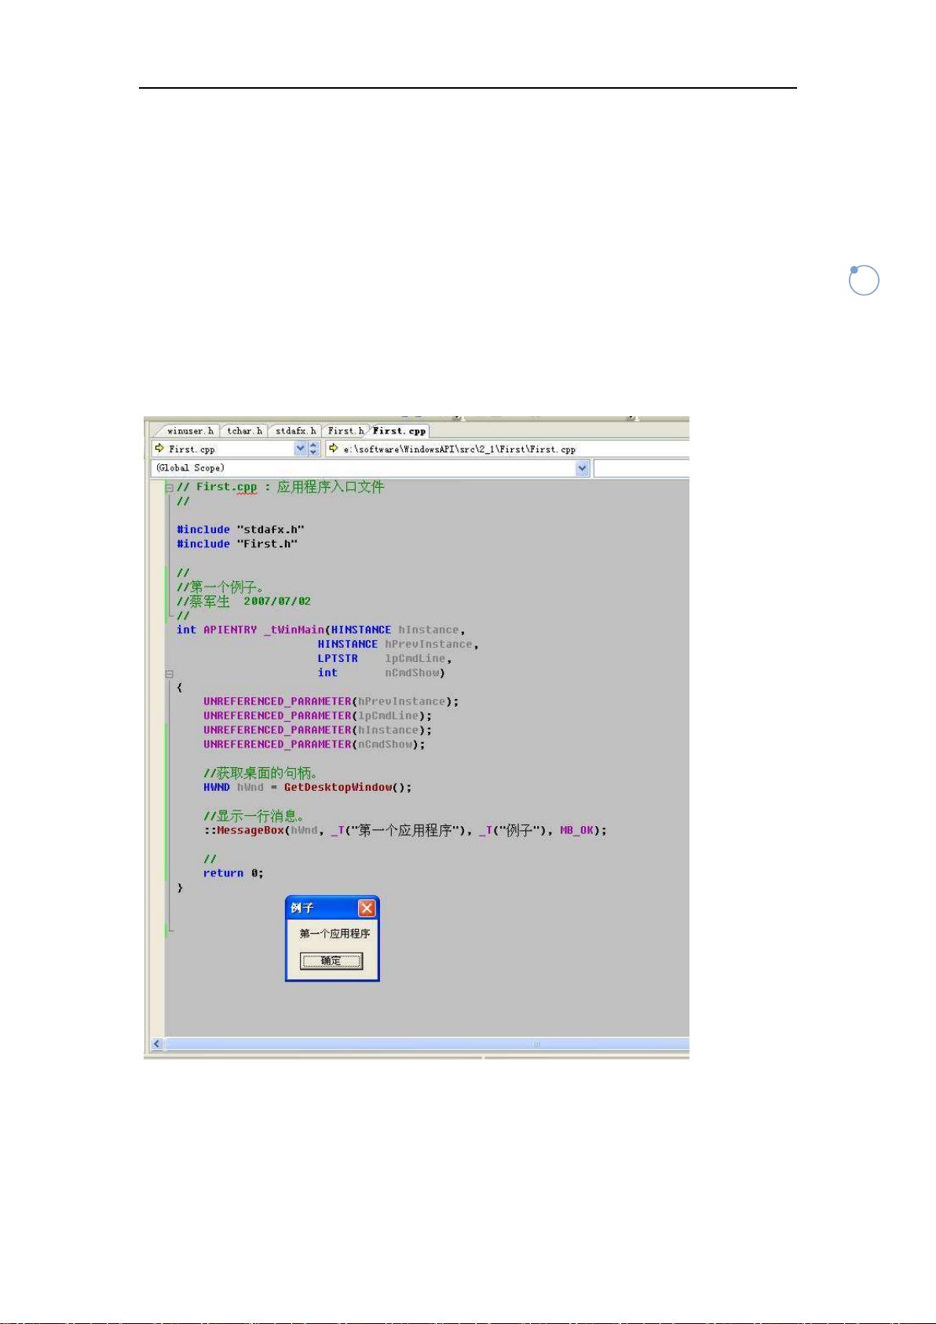Click the 第一个应用程序 message text in the dialog
Viewport: 936px width, 1324px height.
coord(335,934)
